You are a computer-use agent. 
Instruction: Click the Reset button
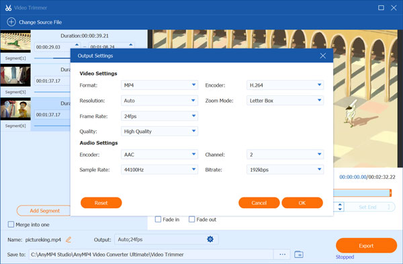[x=101, y=203]
